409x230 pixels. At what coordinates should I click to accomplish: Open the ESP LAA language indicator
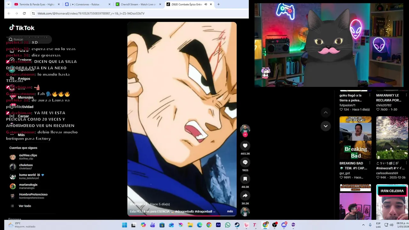(378, 225)
